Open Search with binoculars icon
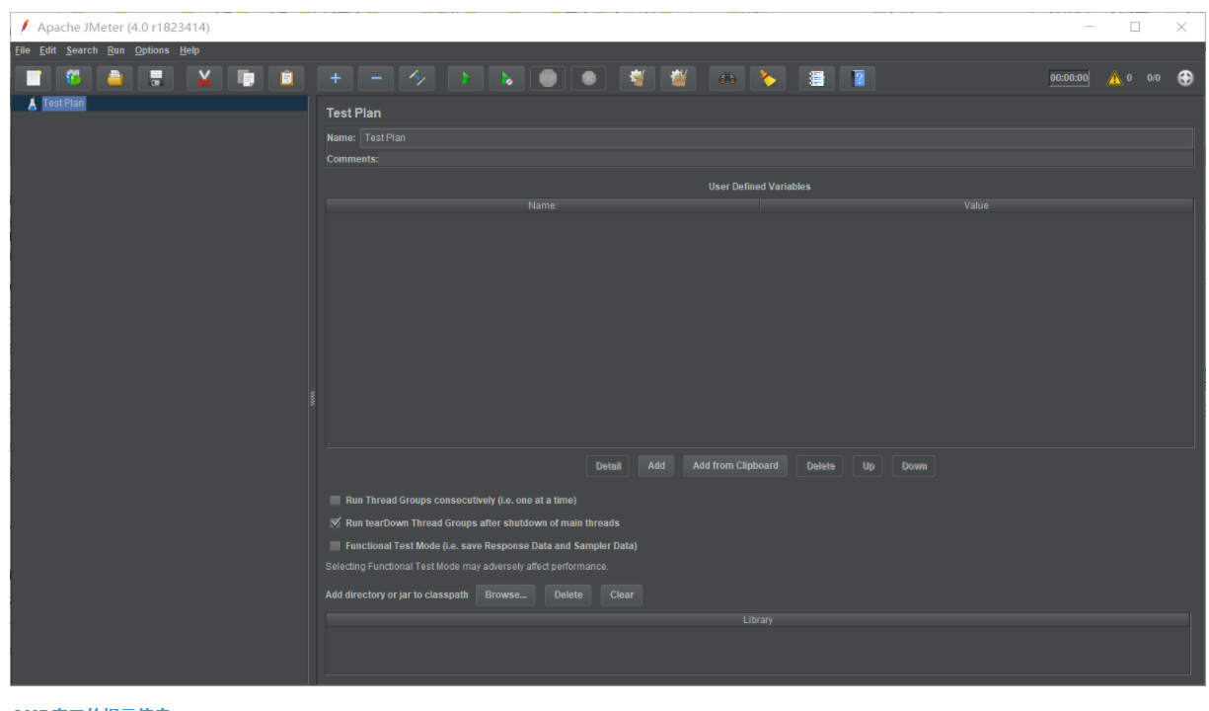This screenshot has width=1209, height=711. [x=727, y=78]
